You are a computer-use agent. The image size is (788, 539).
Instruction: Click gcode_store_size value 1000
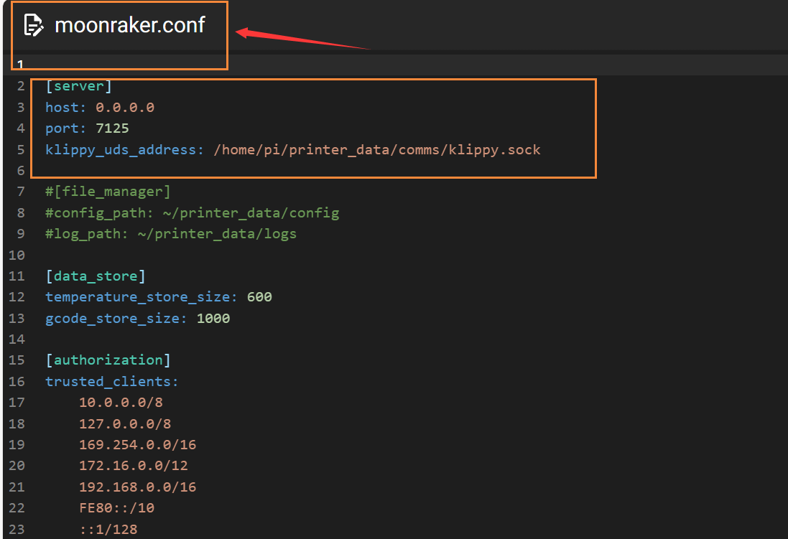pos(213,319)
